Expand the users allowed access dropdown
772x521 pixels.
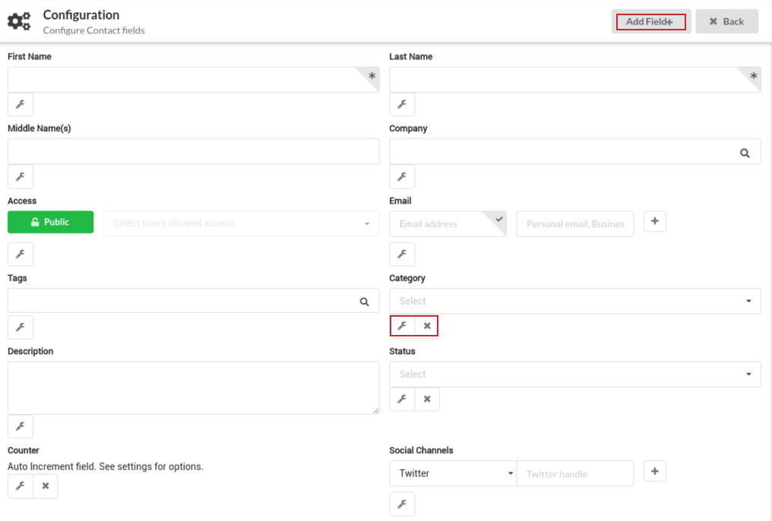241,223
